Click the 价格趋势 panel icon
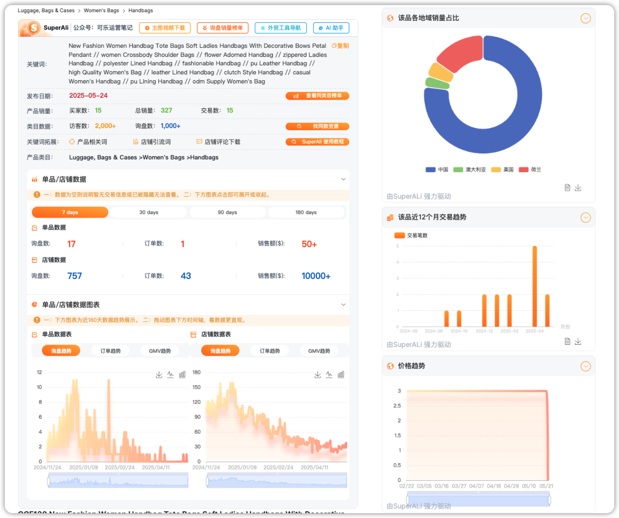The height and width of the screenshot is (518, 619). [390, 366]
